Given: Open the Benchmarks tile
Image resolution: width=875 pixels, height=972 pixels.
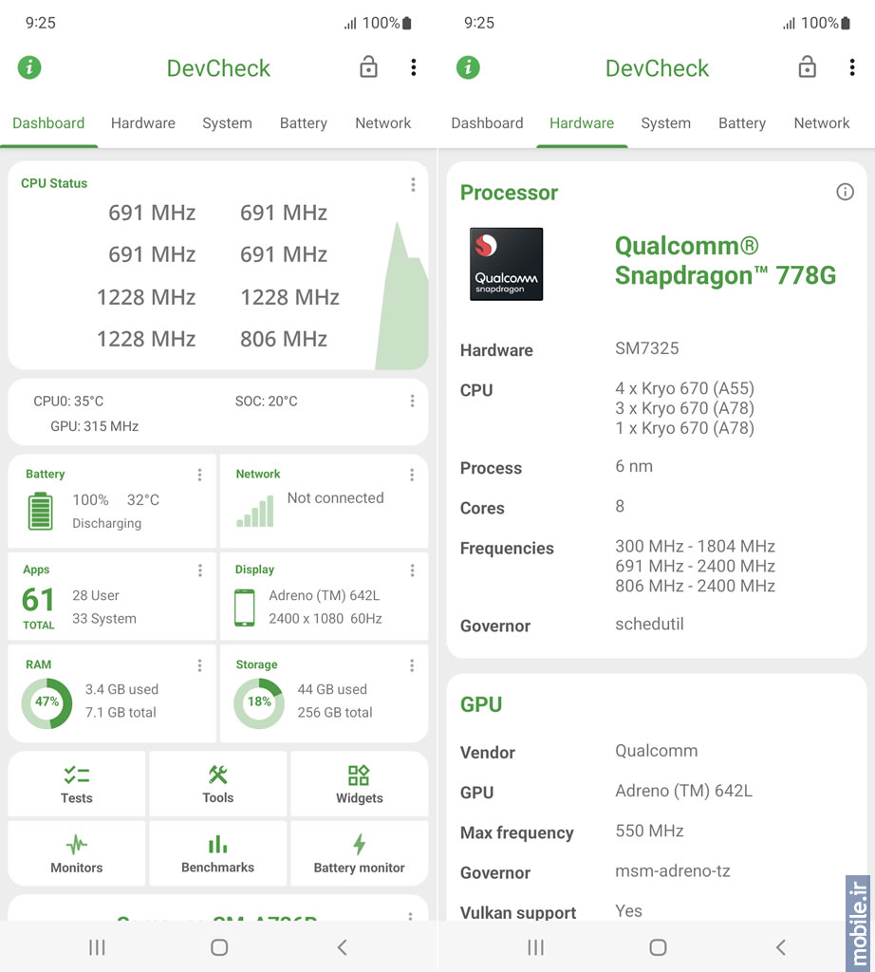Looking at the screenshot, I should click(x=218, y=853).
